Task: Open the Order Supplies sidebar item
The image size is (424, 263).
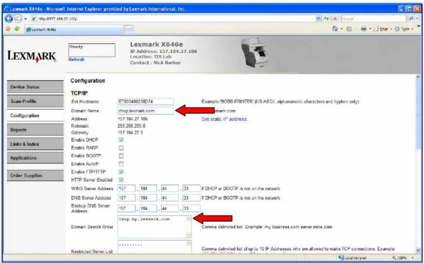Action: click(x=35, y=175)
